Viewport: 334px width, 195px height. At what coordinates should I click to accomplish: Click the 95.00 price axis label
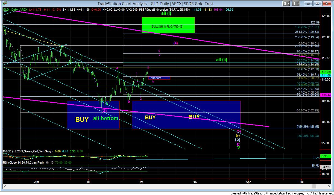(326, 143)
